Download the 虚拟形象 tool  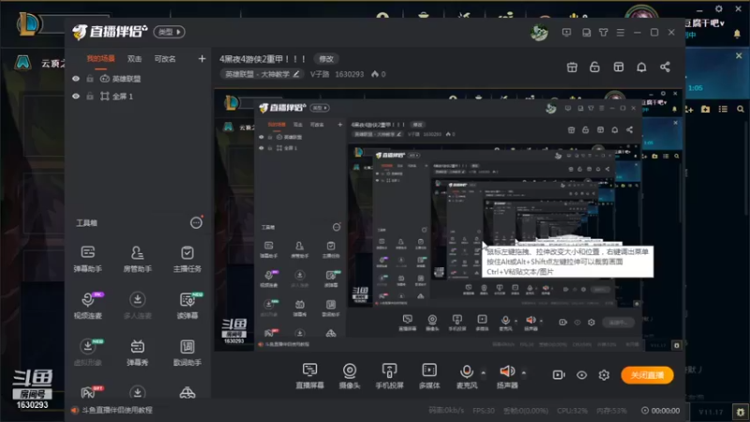[87, 353]
